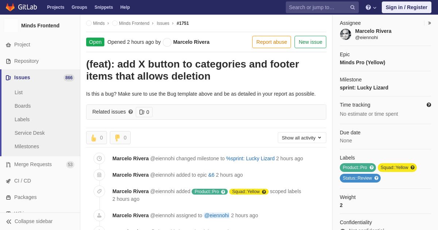Open the Minds Pro (Yellow) epic link
Viewport: 438px width, 230px height.
362,62
